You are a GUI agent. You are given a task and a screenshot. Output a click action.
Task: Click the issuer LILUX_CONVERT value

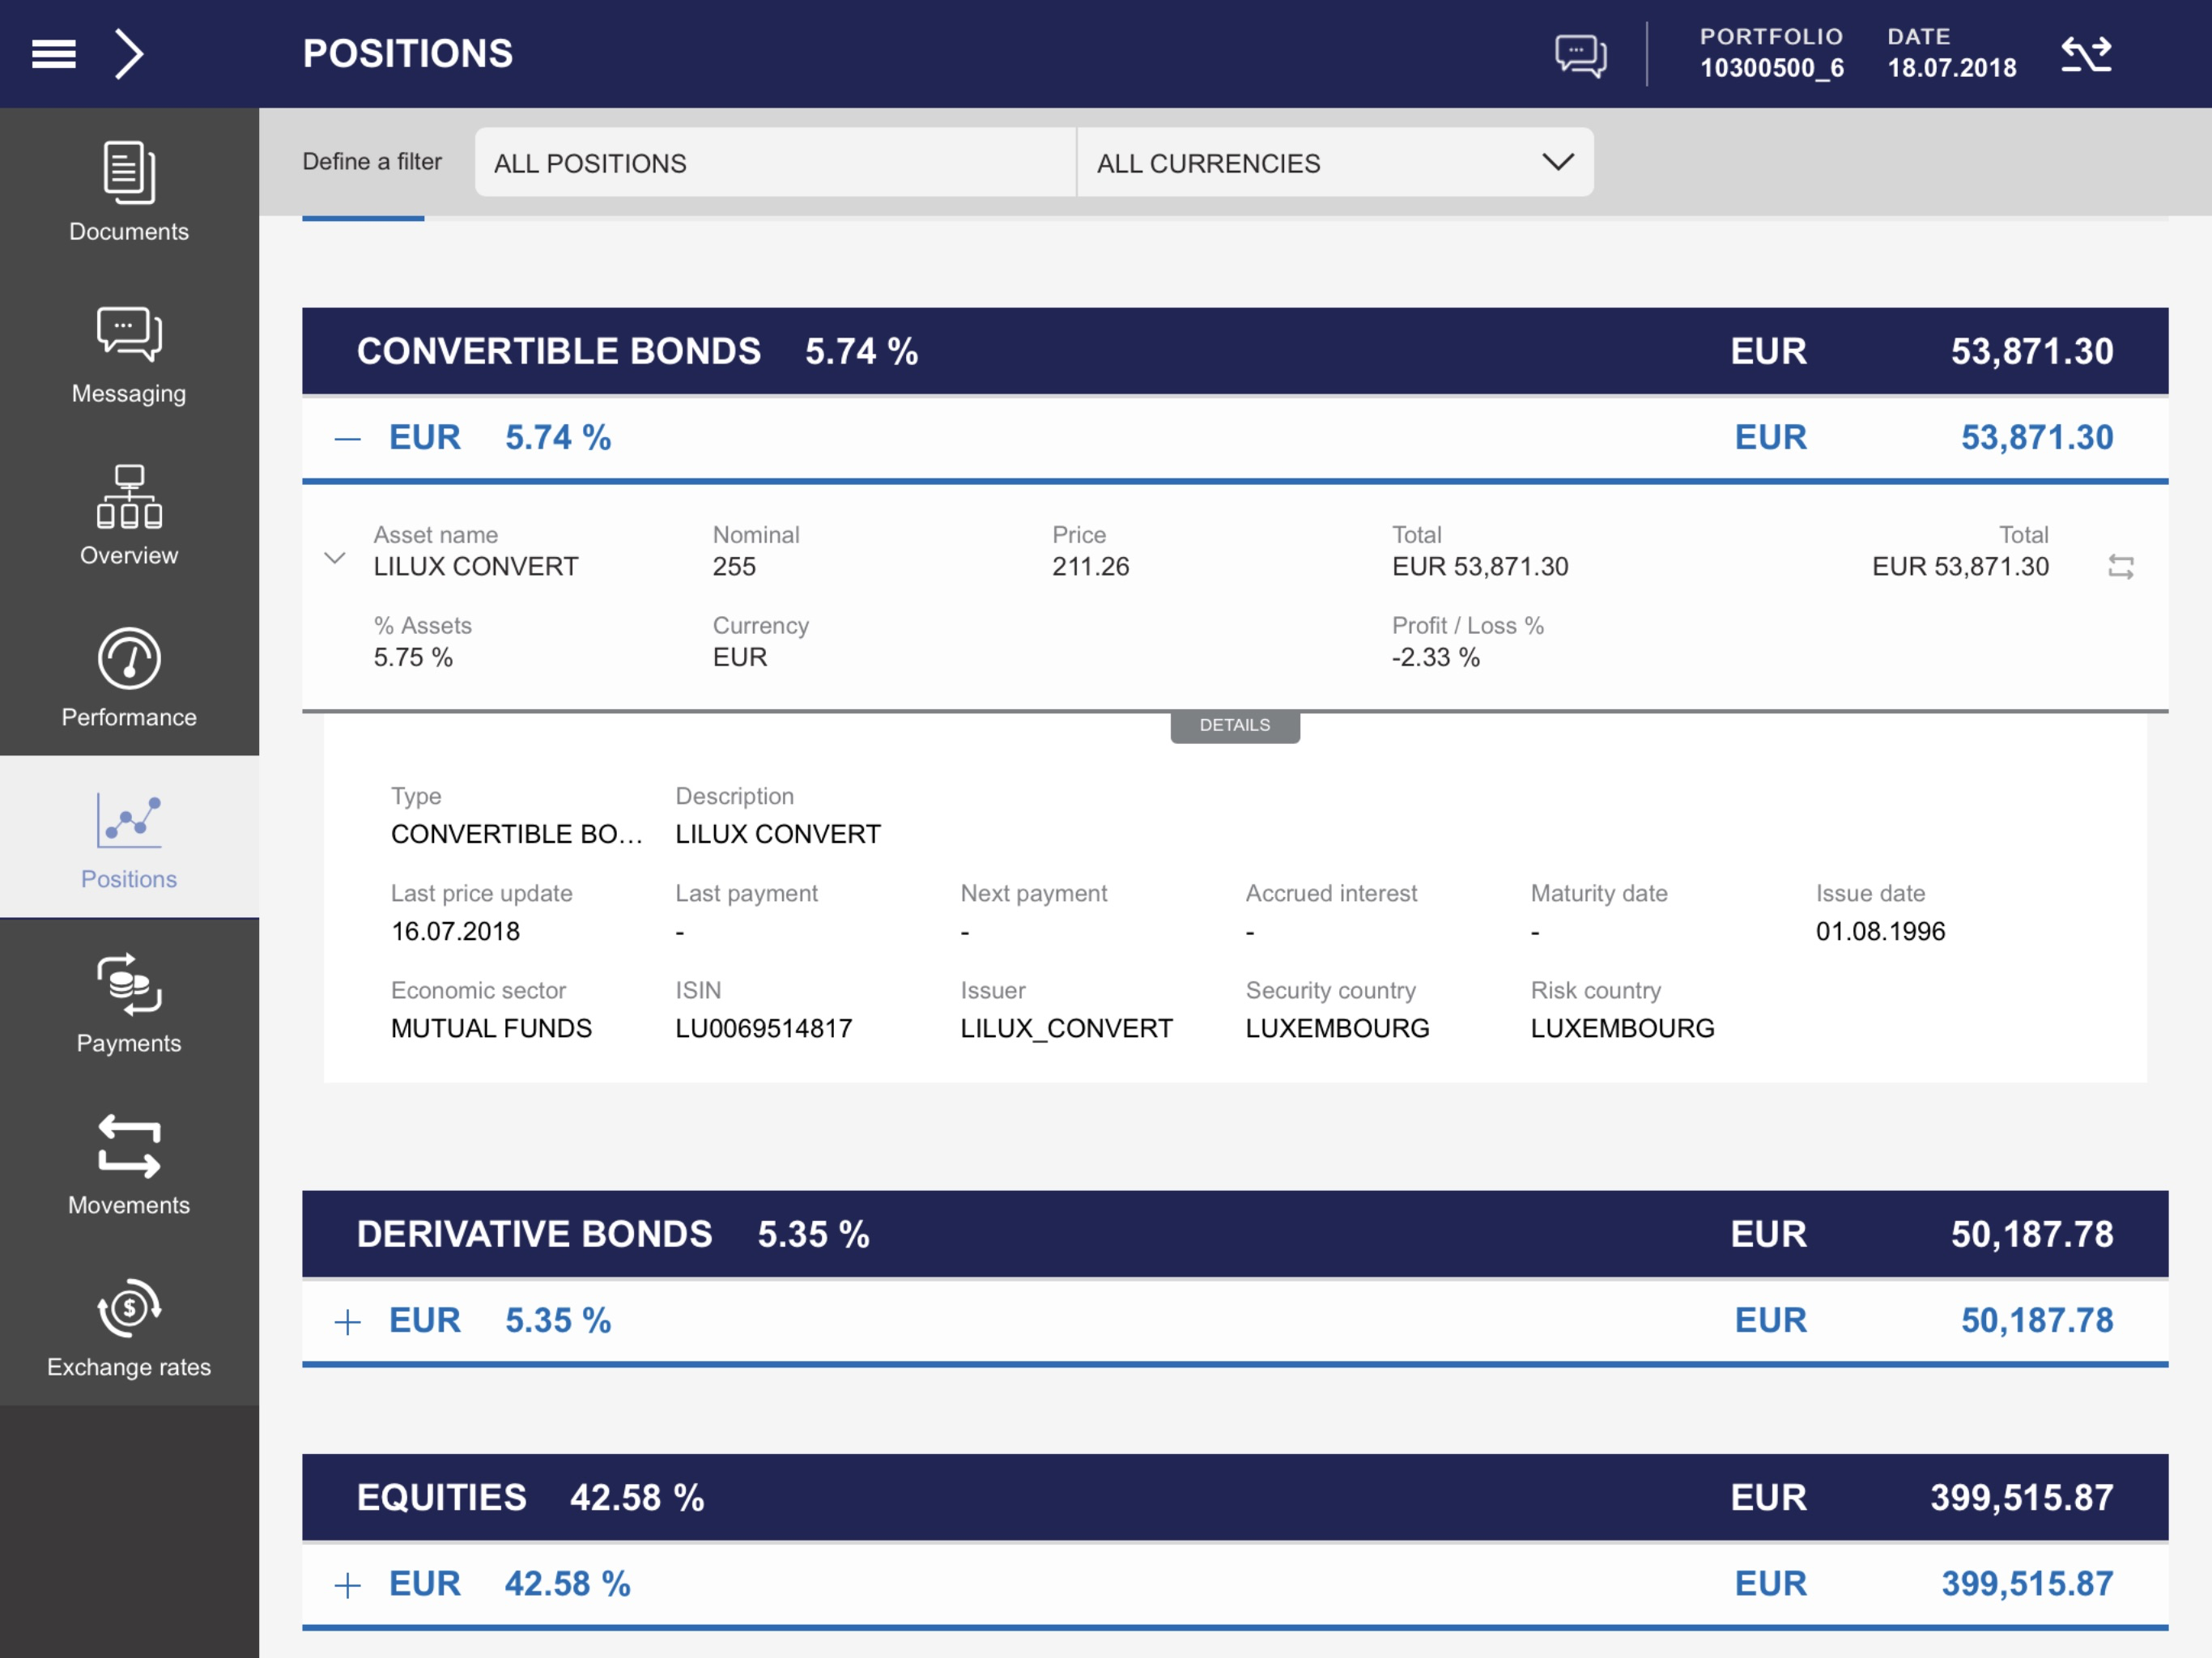point(1066,1028)
